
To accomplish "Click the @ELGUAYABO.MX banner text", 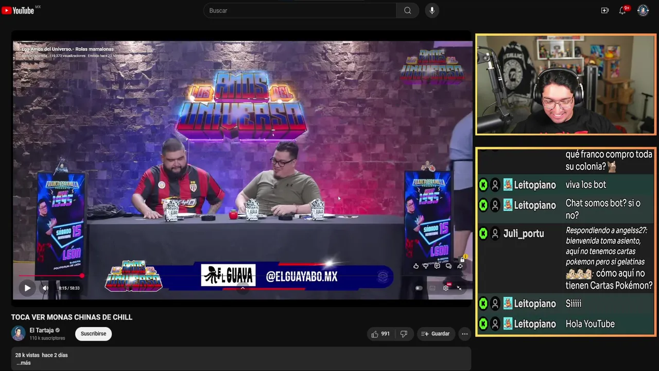I will click(302, 277).
